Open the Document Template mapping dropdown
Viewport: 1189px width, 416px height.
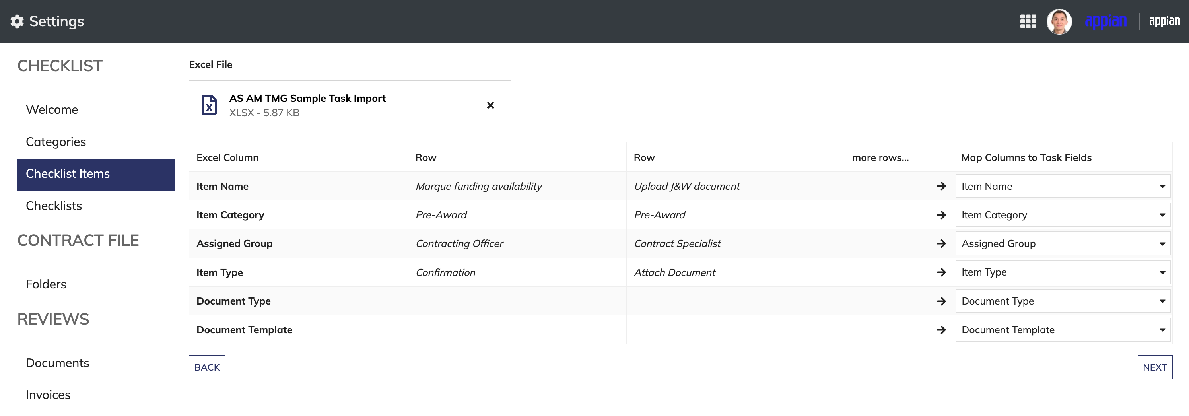coord(1063,330)
